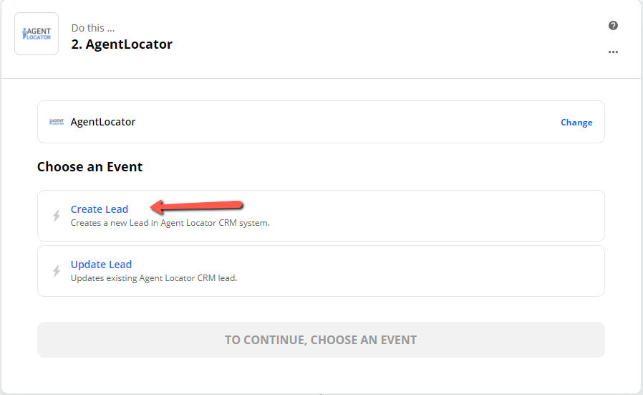
Task: Click empty space in the app selector box
Action: pos(349,122)
